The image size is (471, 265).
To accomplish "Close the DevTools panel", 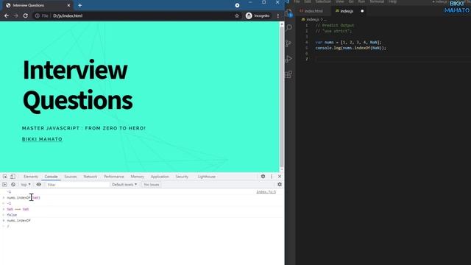I will [280, 177].
